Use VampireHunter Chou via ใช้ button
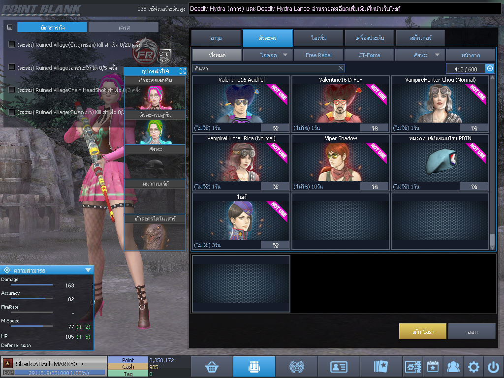The image size is (504, 378). [x=474, y=128]
